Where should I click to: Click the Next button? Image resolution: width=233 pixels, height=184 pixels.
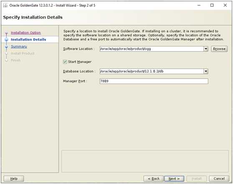point(174,179)
